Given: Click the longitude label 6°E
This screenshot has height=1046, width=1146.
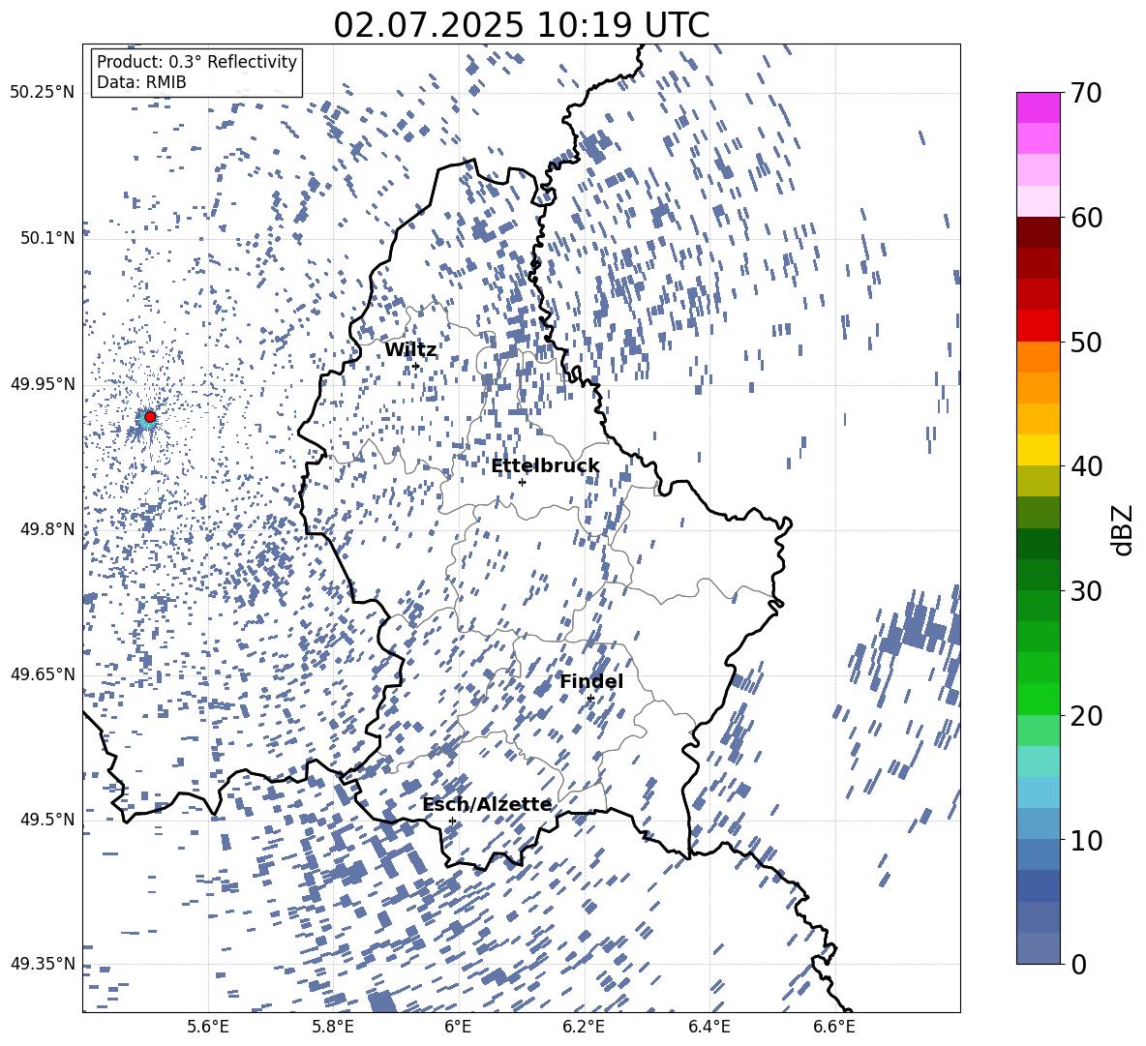Looking at the screenshot, I should (458, 1027).
